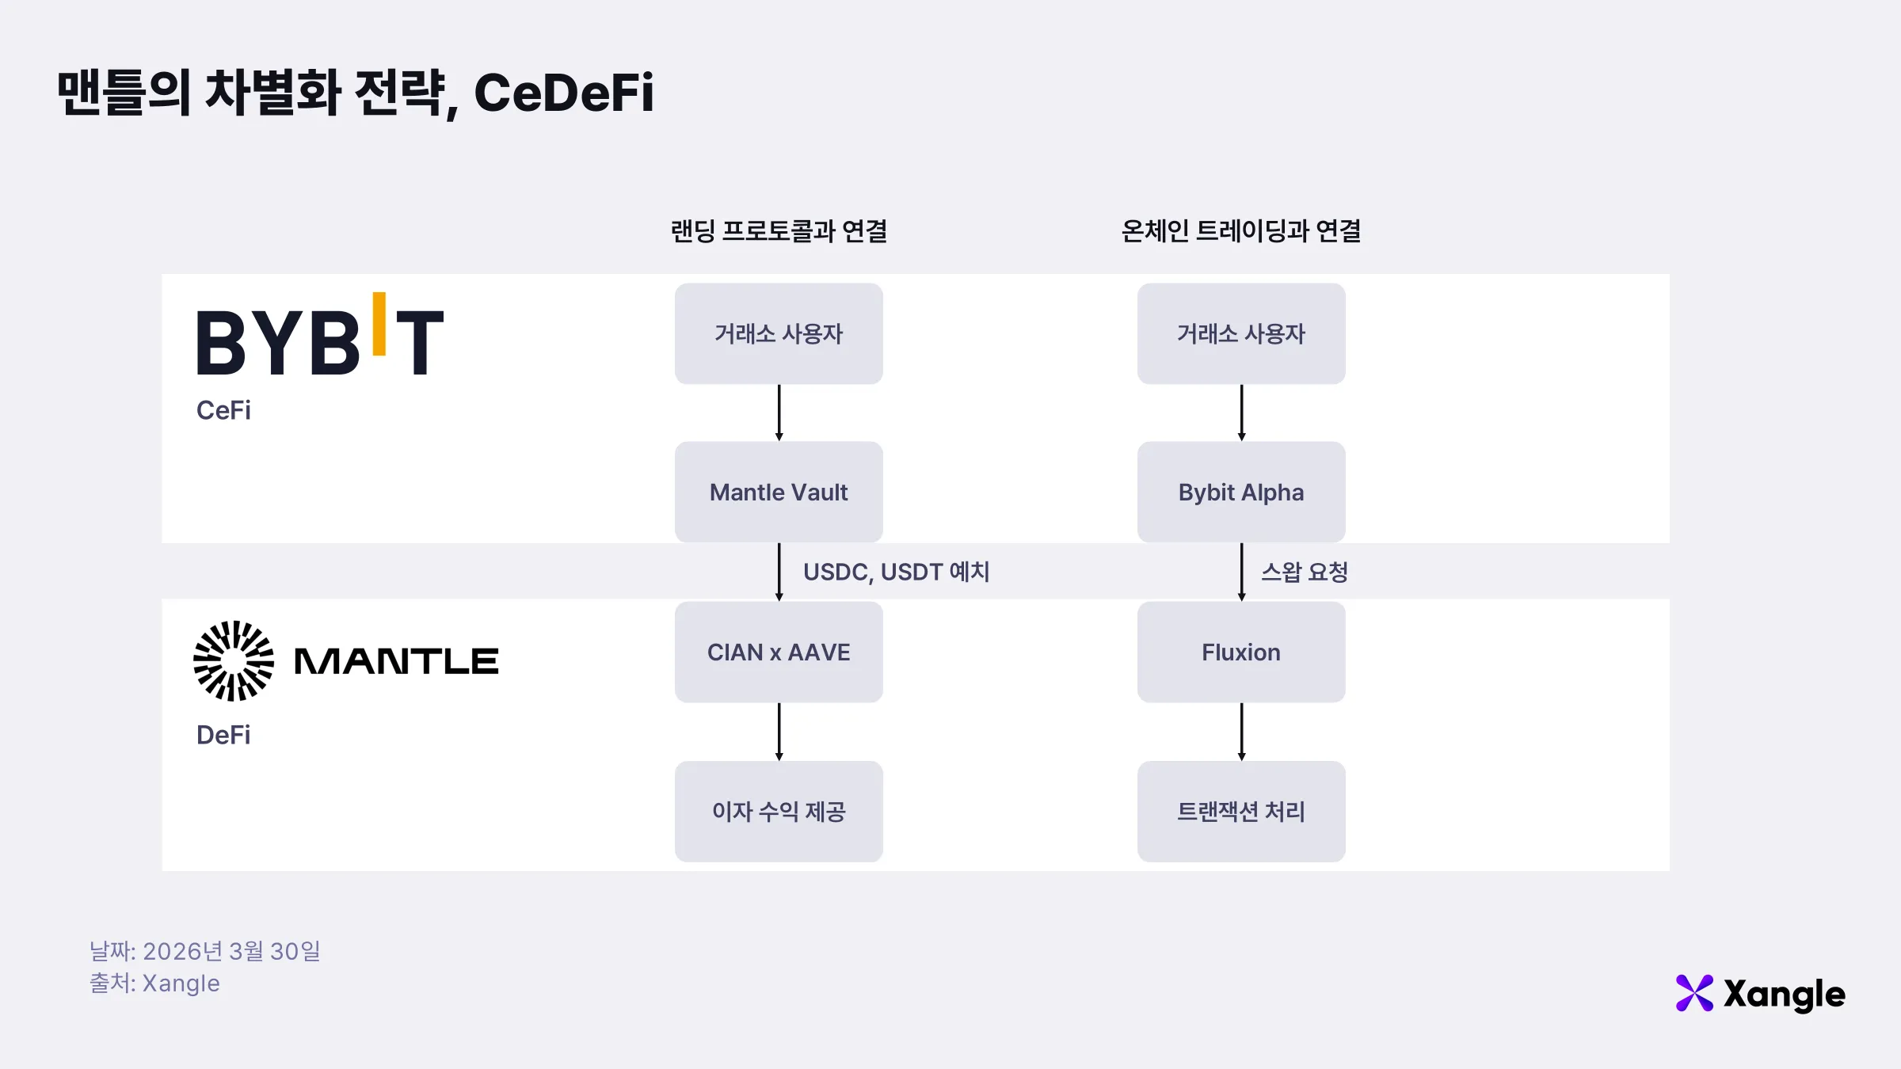
Task: Select the Bybit Alpha box
Action: click(x=1240, y=492)
